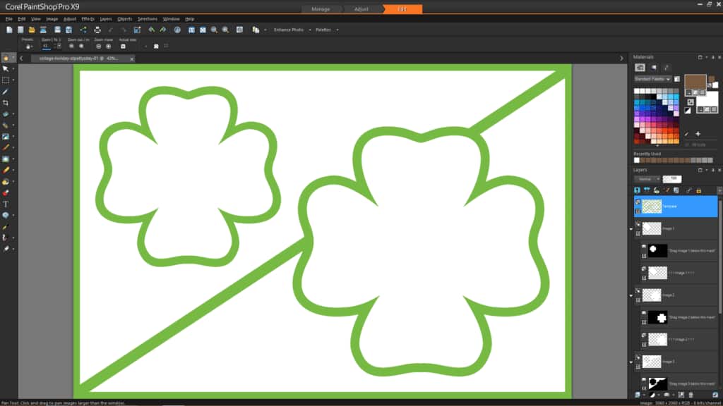Toggle visibility of the Template layer

pyautogui.click(x=638, y=202)
